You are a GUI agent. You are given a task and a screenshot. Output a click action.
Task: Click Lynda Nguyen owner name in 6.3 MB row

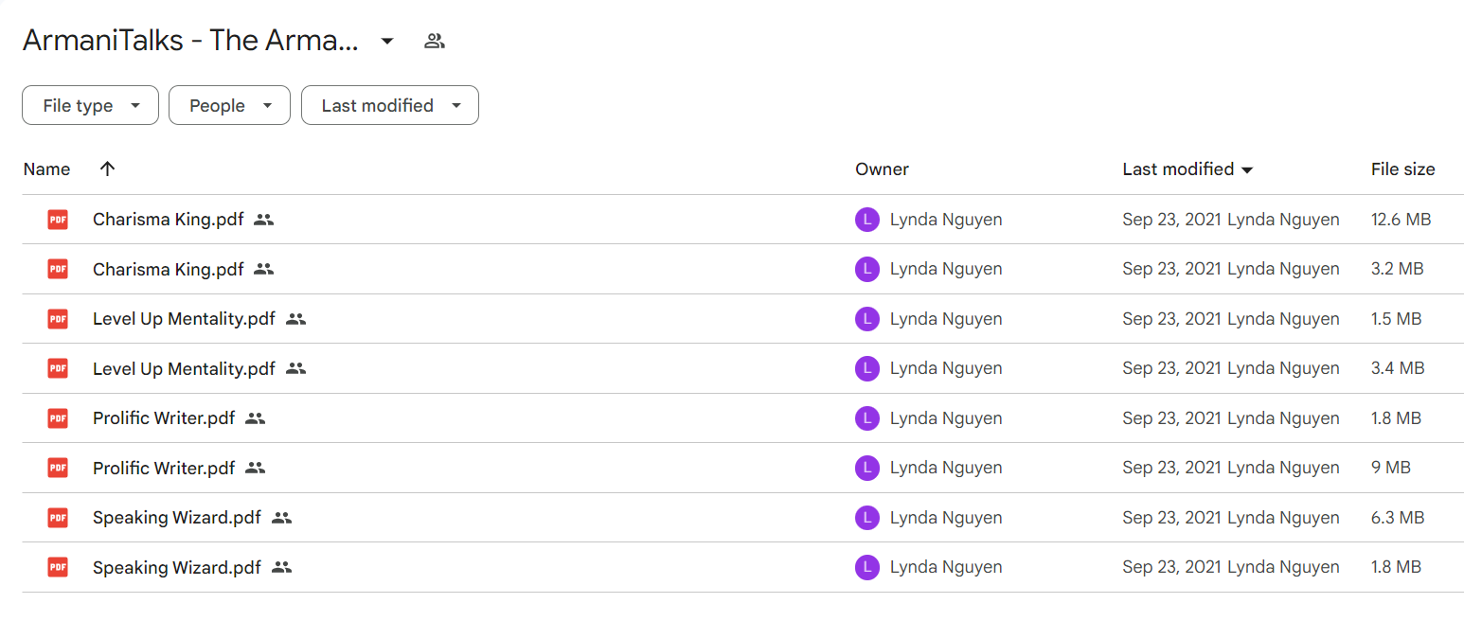tap(946, 518)
